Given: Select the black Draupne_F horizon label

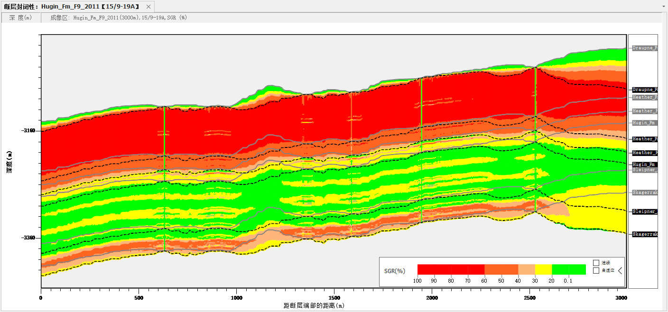Looking at the screenshot, I should (645, 90).
